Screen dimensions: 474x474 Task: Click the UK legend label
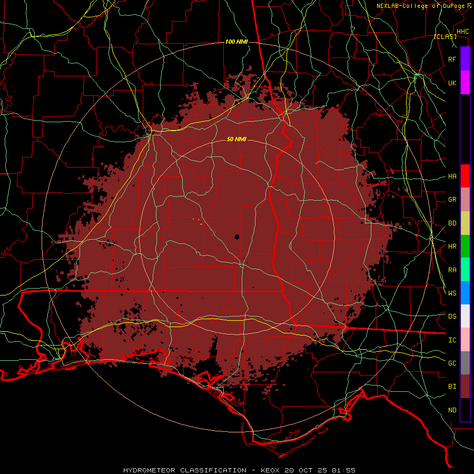point(452,83)
